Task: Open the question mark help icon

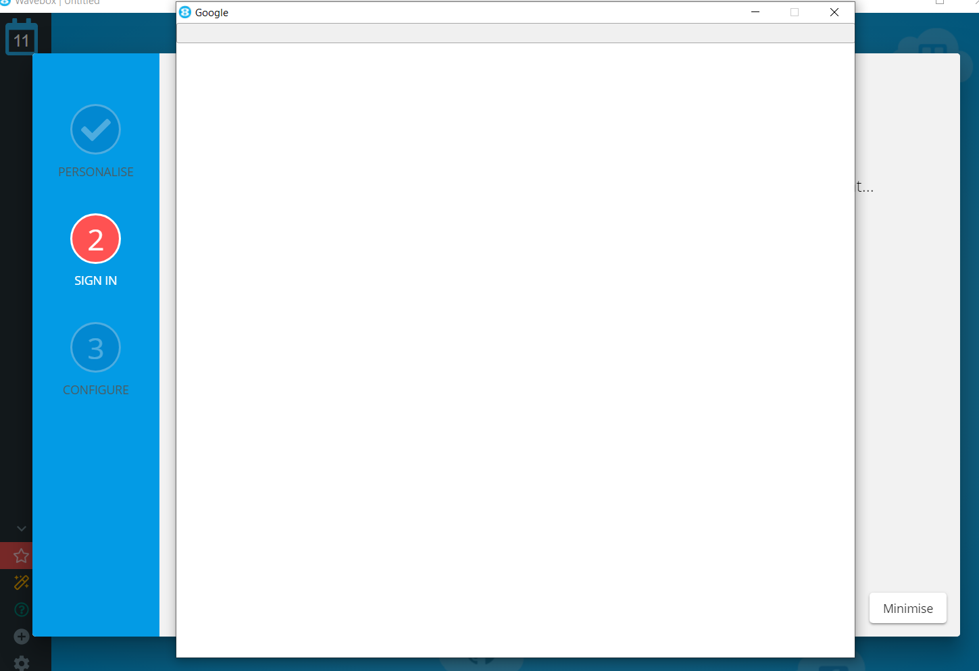Action: 20,609
